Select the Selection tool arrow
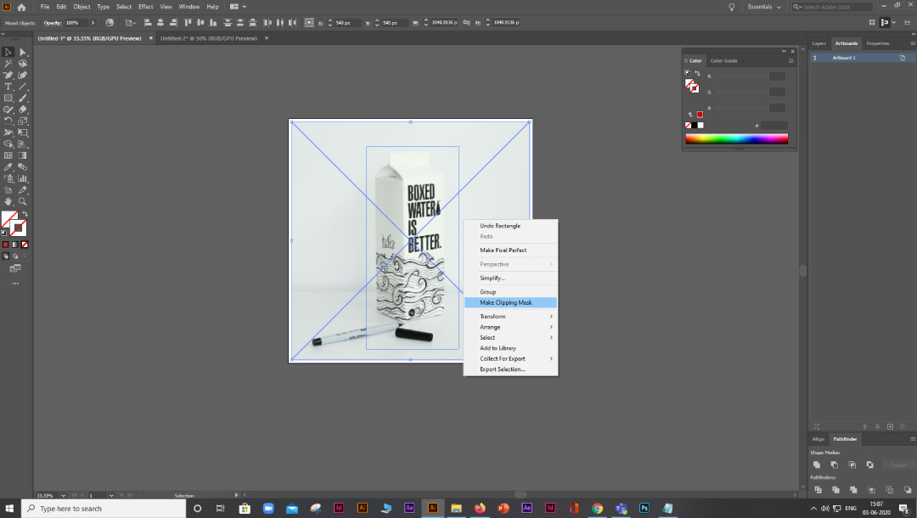This screenshot has height=518, width=917. click(8, 52)
